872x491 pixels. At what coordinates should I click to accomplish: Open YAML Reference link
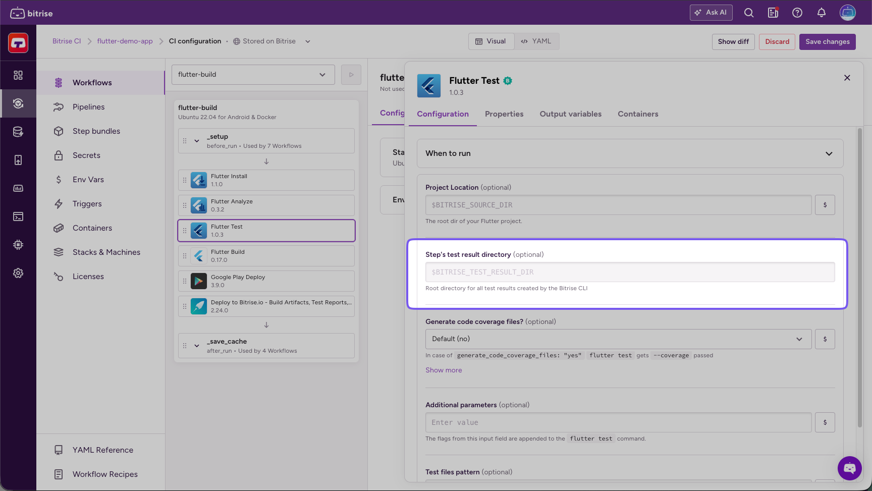point(101,450)
